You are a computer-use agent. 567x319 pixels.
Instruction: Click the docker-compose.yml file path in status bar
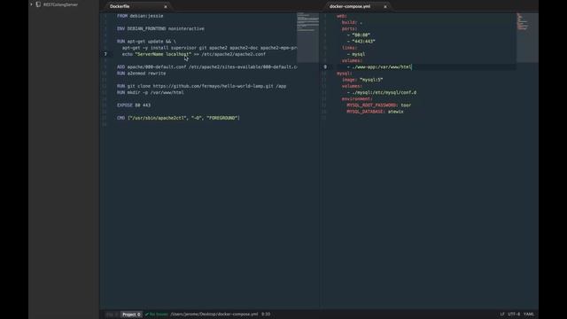214,315
